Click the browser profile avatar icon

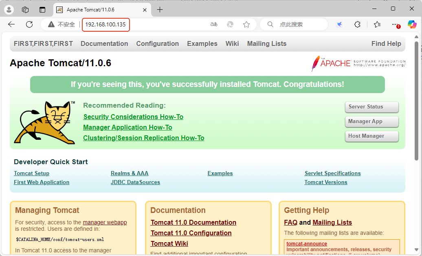[x=9, y=10]
